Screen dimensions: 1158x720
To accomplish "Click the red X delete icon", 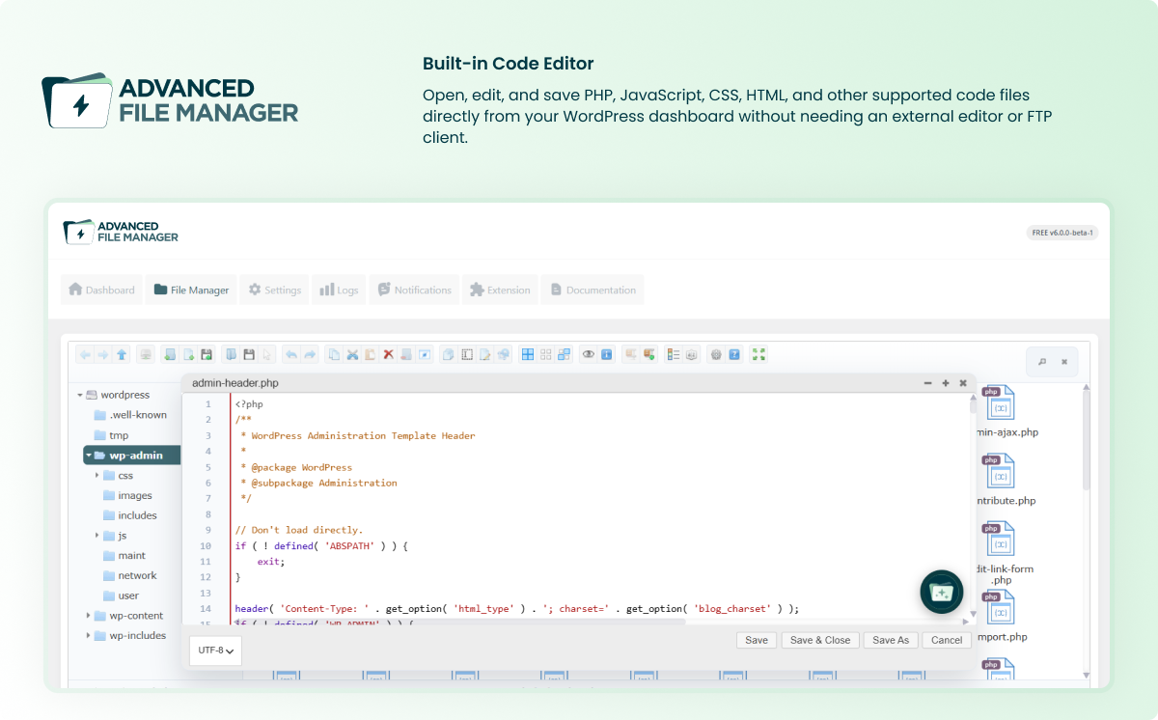I will pos(388,354).
